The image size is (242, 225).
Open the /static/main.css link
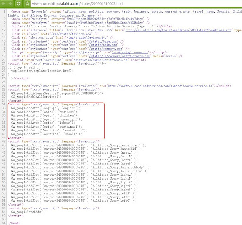point(103,45)
